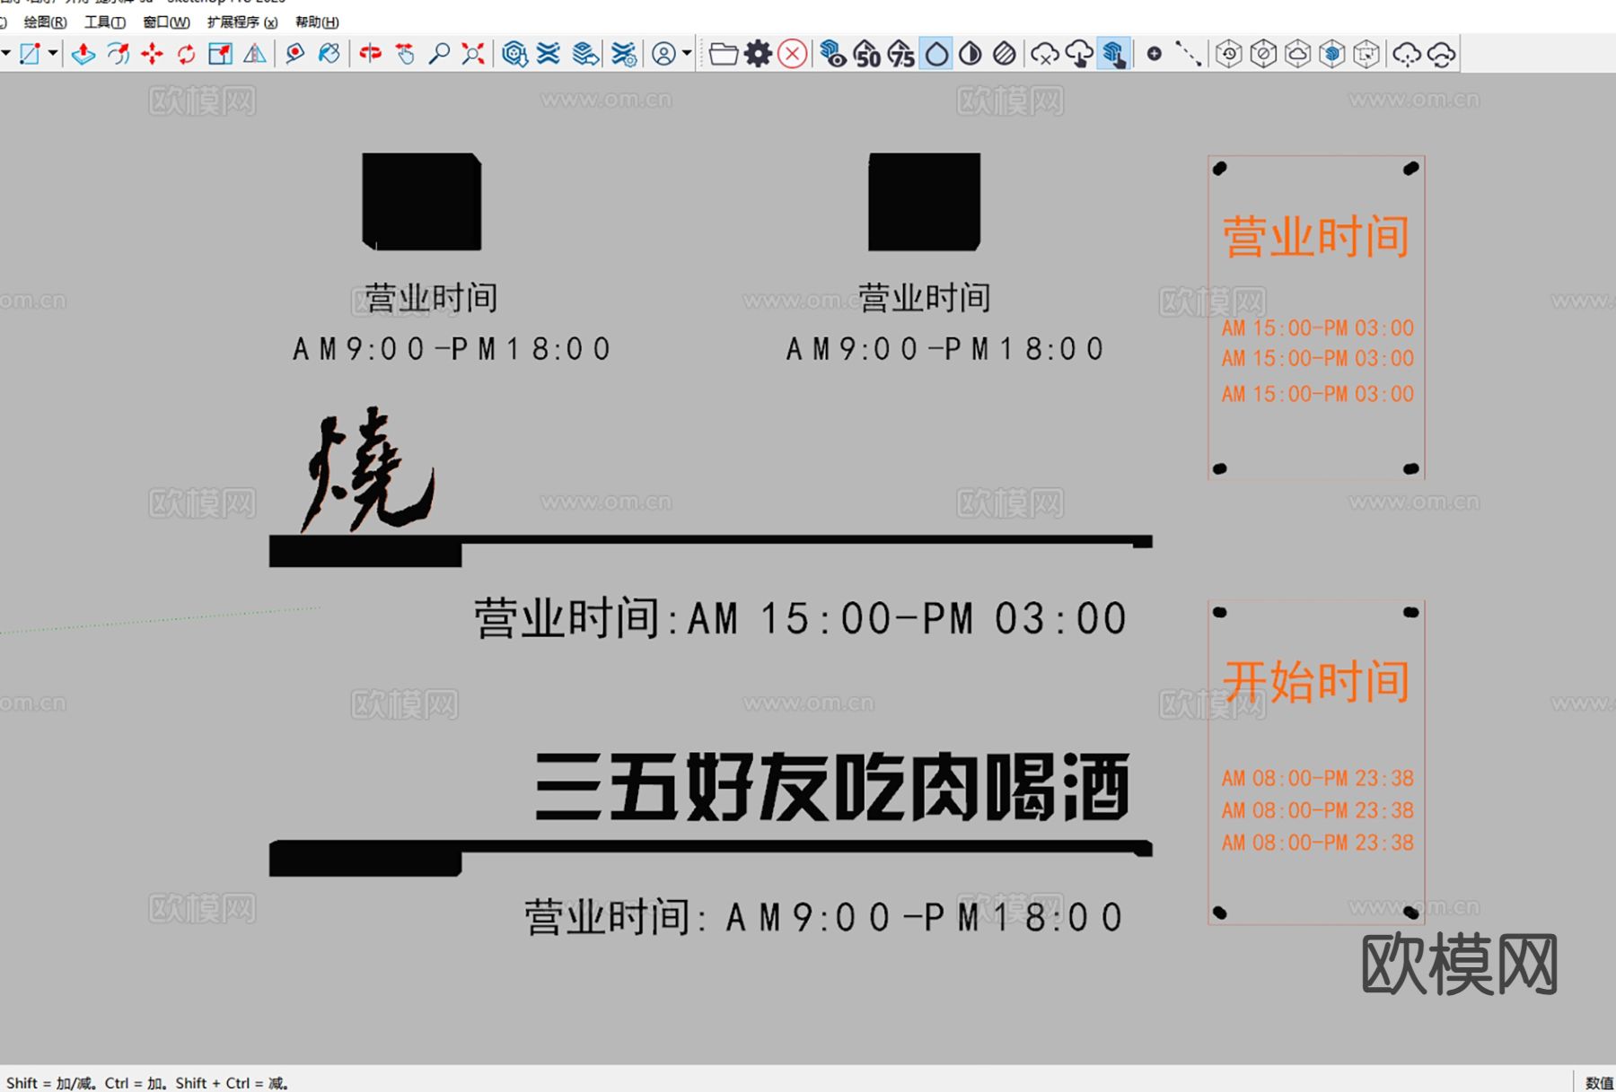Activate the Pan hand tool

pyautogui.click(x=405, y=54)
